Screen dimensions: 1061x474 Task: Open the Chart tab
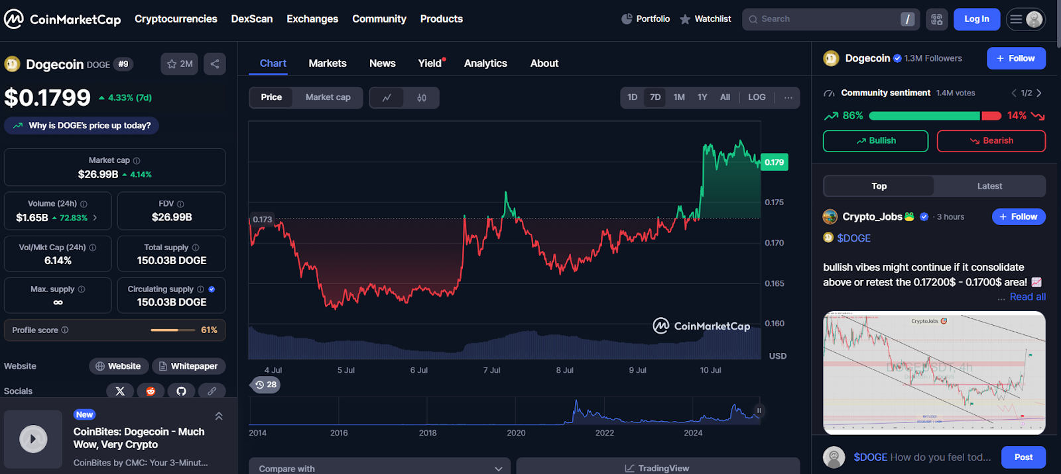pyautogui.click(x=273, y=64)
